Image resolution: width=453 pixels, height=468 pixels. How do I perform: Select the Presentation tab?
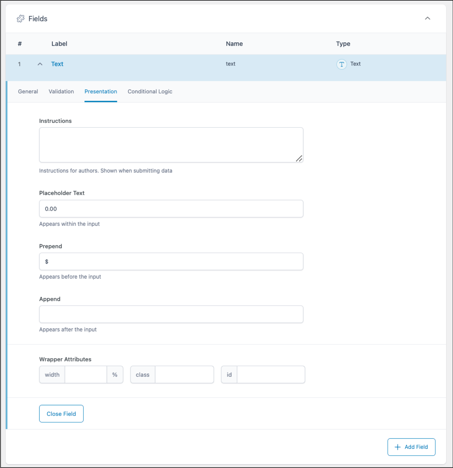[101, 91]
